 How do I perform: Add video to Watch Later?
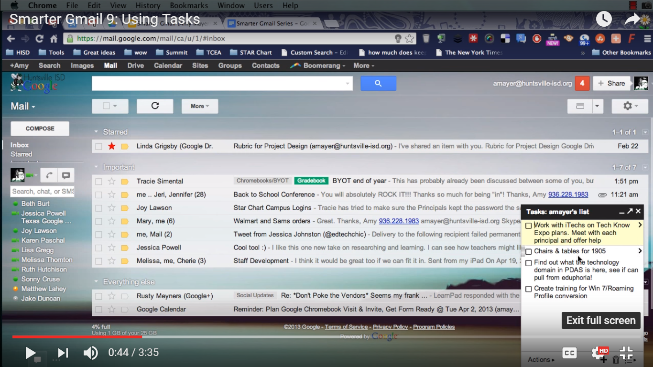point(604,19)
